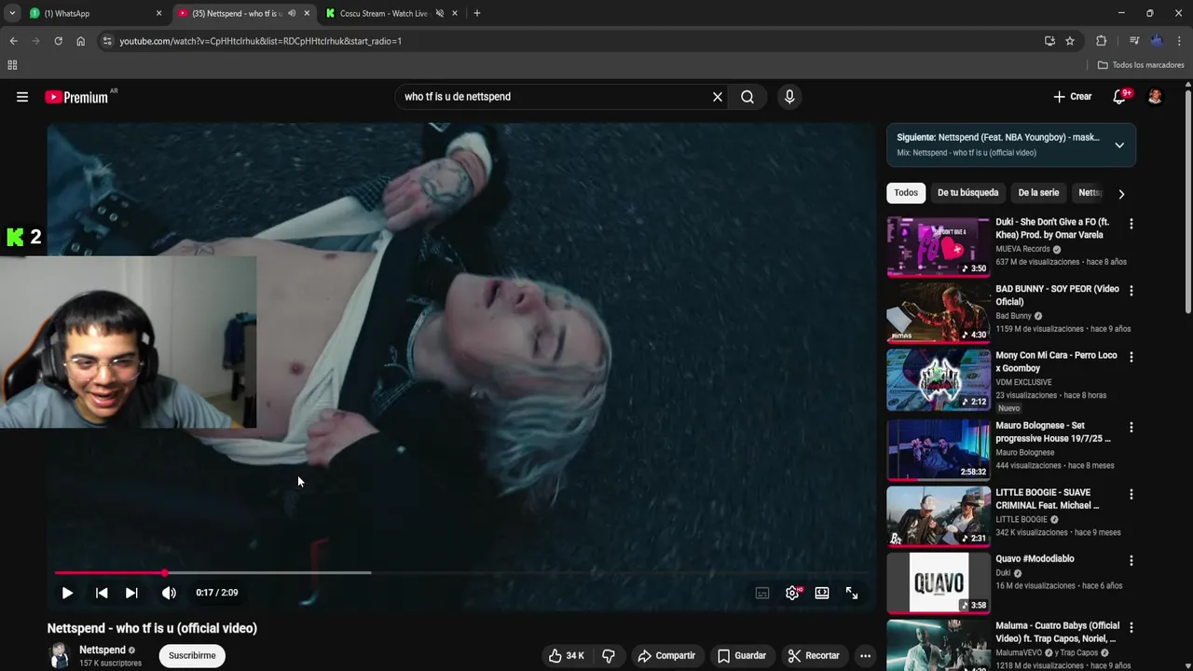Open Mony Con Mi Cara video title
The image size is (1193, 671).
pos(1056,362)
